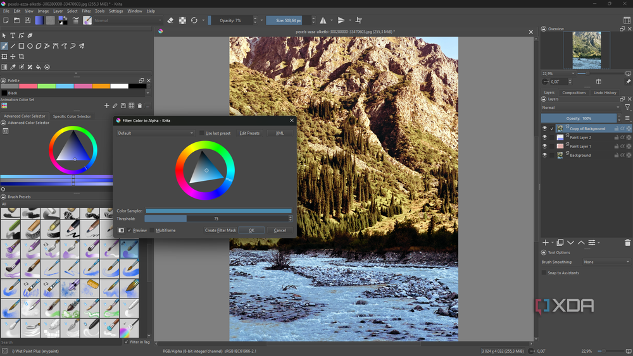Select the Text tool in toolbox
The height and width of the screenshot is (356, 633).
13,35
